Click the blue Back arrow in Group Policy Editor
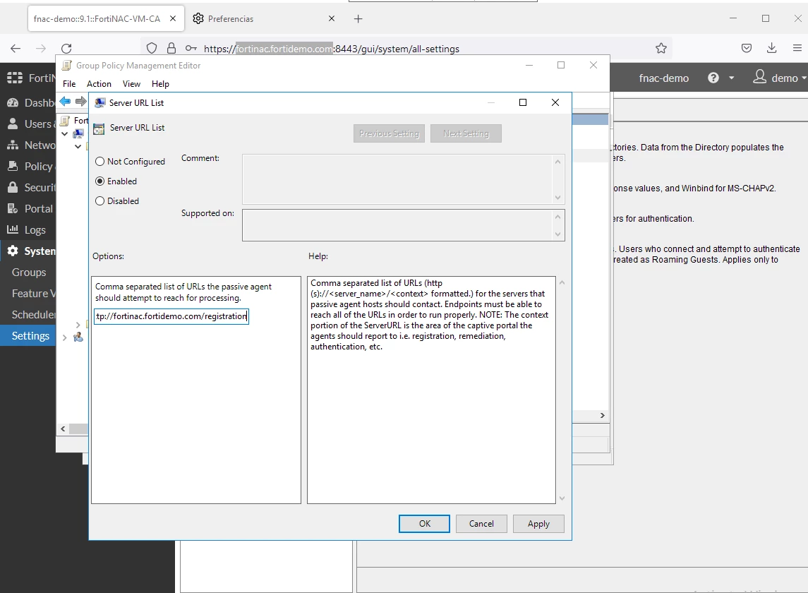The width and height of the screenshot is (808, 593). click(65, 102)
